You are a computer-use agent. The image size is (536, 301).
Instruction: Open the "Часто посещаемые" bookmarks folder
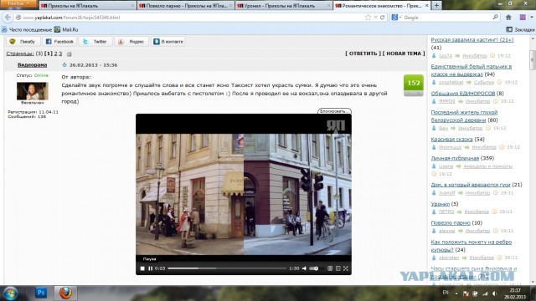pos(27,30)
